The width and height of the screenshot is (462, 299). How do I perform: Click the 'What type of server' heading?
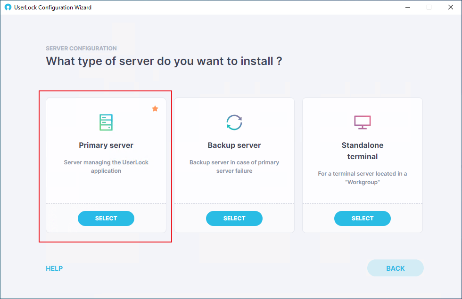pos(164,61)
